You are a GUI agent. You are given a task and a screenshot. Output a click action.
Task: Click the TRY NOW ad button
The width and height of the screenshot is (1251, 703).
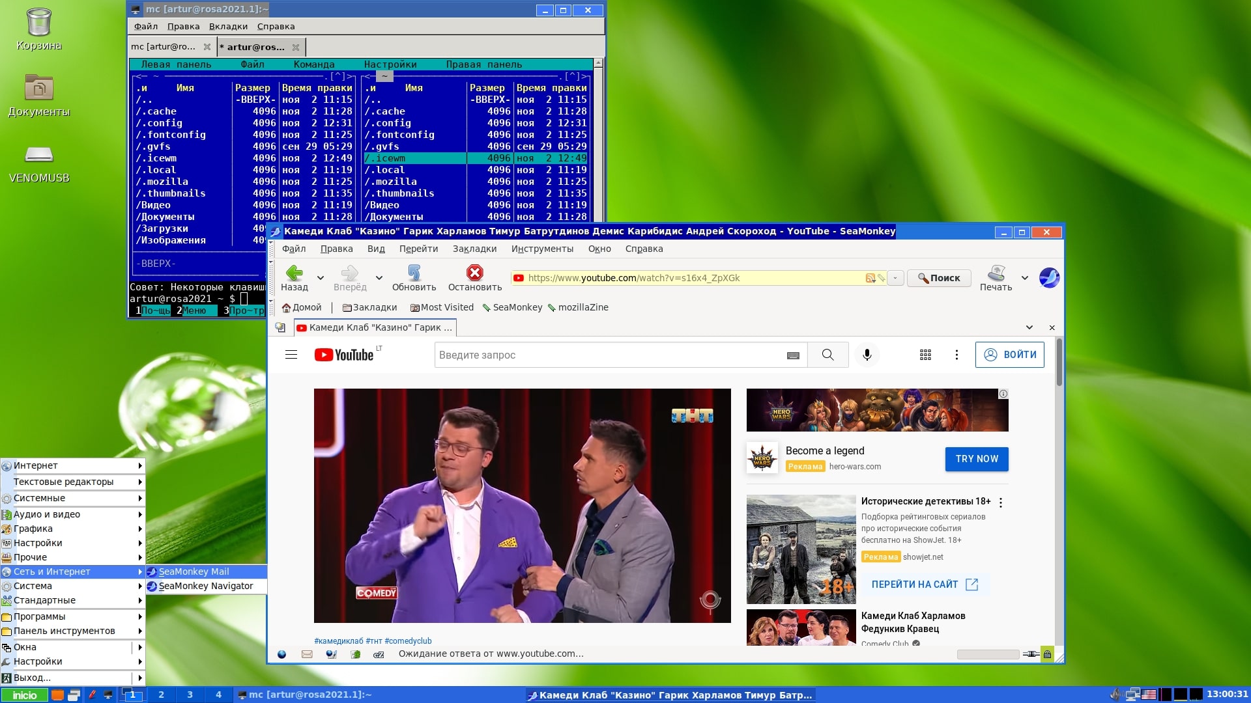click(x=977, y=459)
